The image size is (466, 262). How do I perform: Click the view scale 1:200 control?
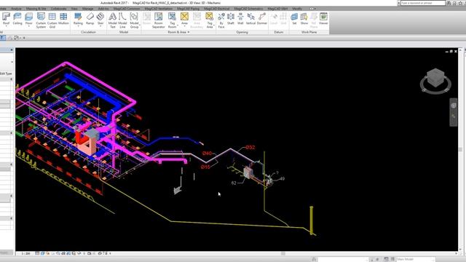click(x=26, y=254)
